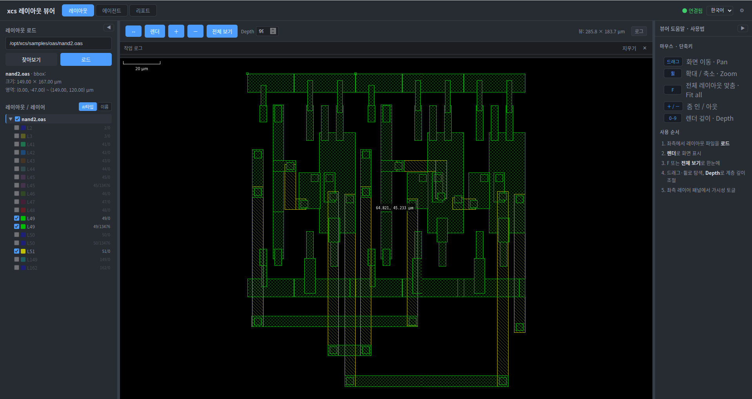Image resolution: width=752 pixels, height=399 pixels.
Task: Enable layer L162 visibility checkbox
Action: 16,268
